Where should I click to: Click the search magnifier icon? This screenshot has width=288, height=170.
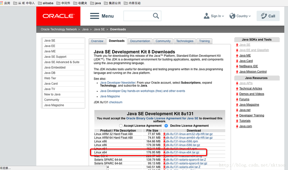point(156,16)
